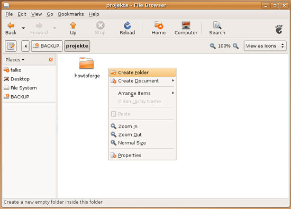Select the BACKUP path bar button
The image size is (291, 209).
(47, 46)
